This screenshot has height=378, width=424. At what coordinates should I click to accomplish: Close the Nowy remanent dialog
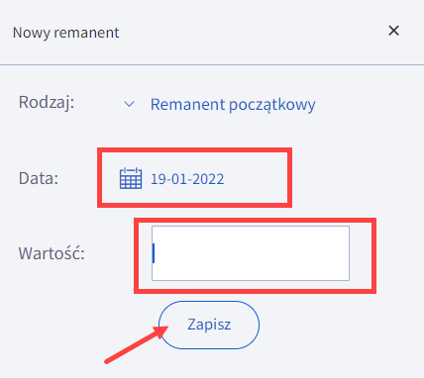click(393, 31)
